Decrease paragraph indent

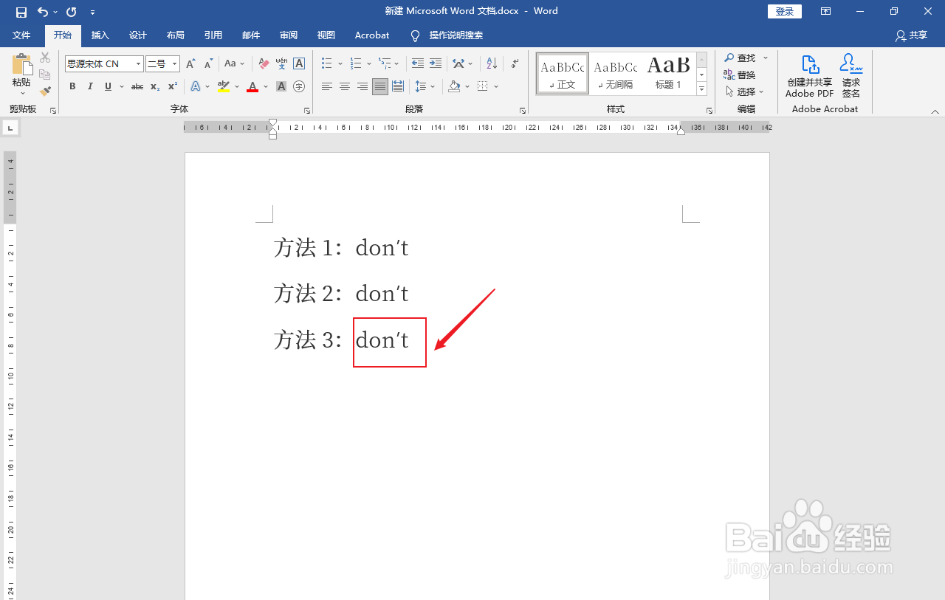click(x=418, y=64)
